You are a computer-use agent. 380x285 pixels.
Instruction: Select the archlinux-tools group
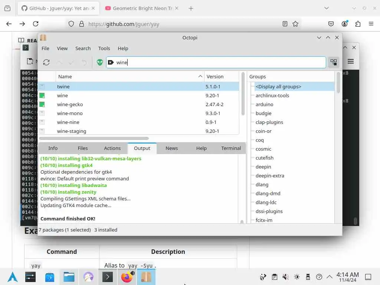(x=272, y=95)
